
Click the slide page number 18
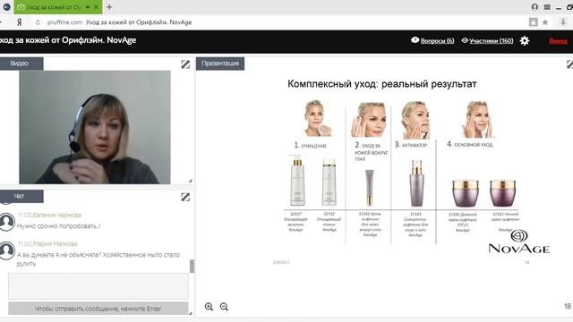coord(568,306)
